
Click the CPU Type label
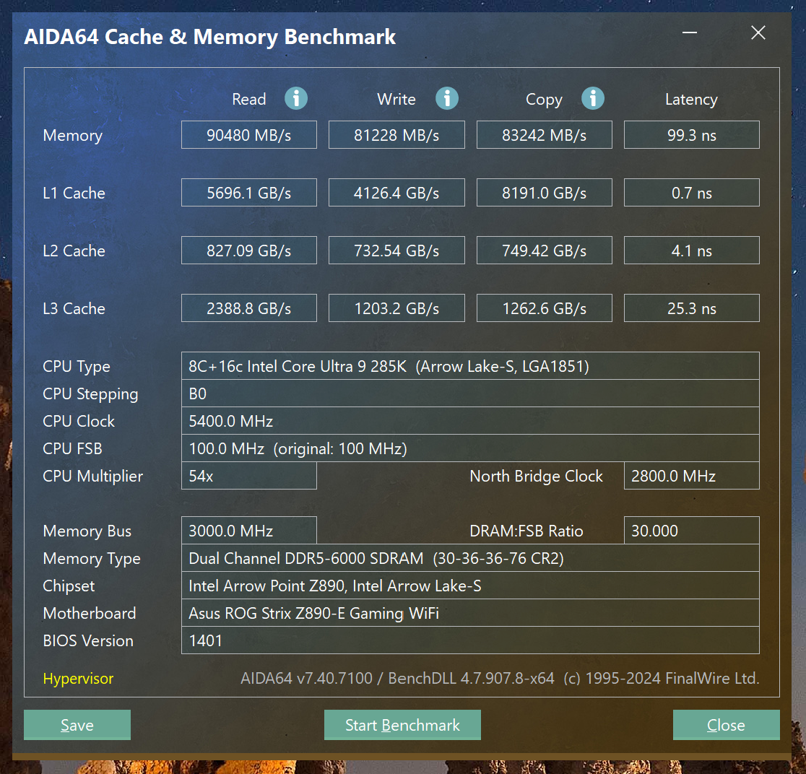(77, 367)
